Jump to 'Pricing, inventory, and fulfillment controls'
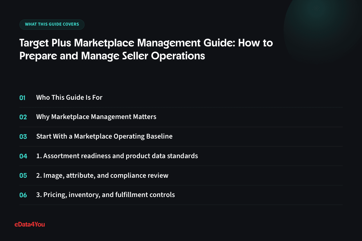Image resolution: width=362 pixels, height=241 pixels. click(106, 195)
